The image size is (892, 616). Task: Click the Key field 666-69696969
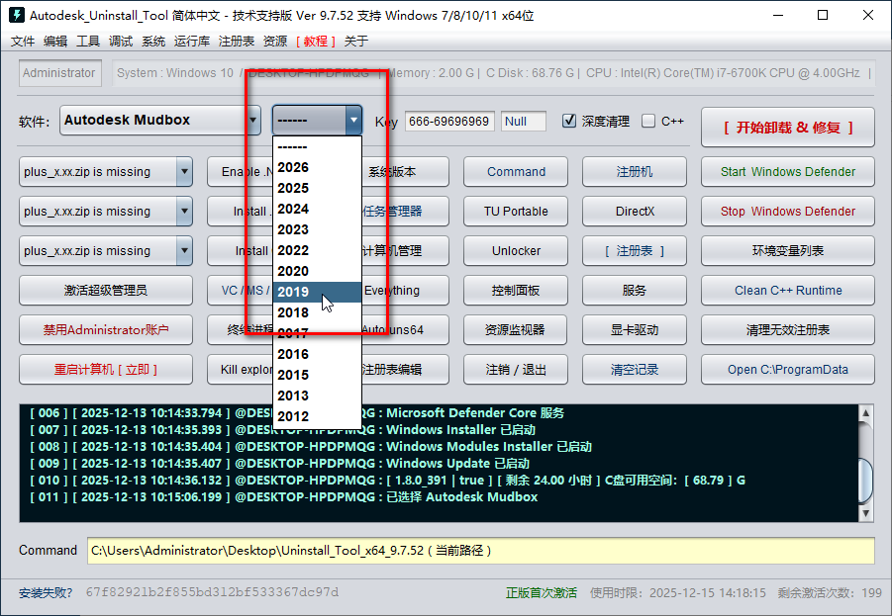point(449,121)
